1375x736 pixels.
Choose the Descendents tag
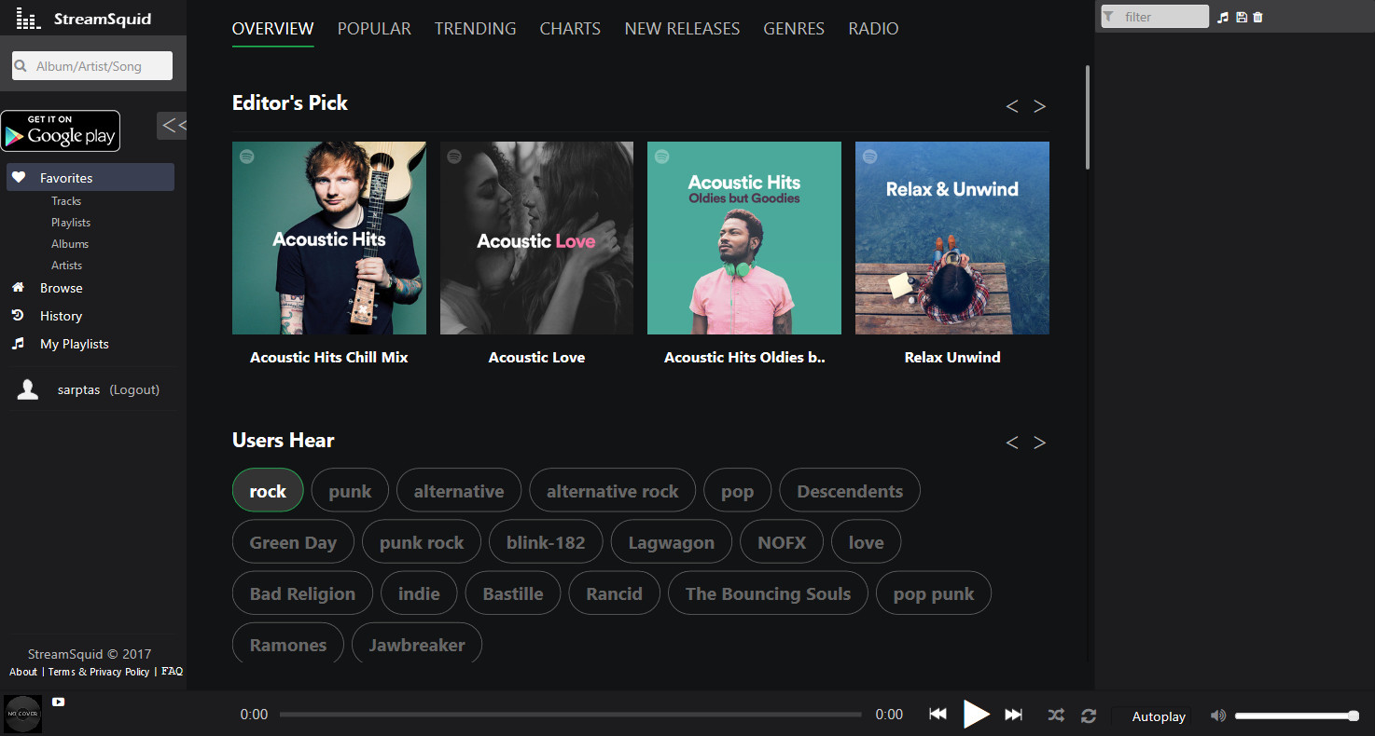click(x=850, y=490)
